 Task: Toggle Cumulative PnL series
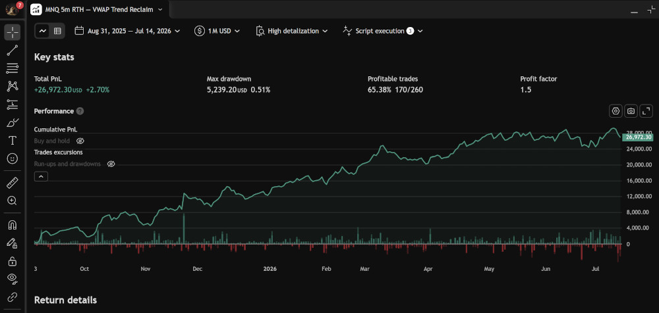coord(55,130)
